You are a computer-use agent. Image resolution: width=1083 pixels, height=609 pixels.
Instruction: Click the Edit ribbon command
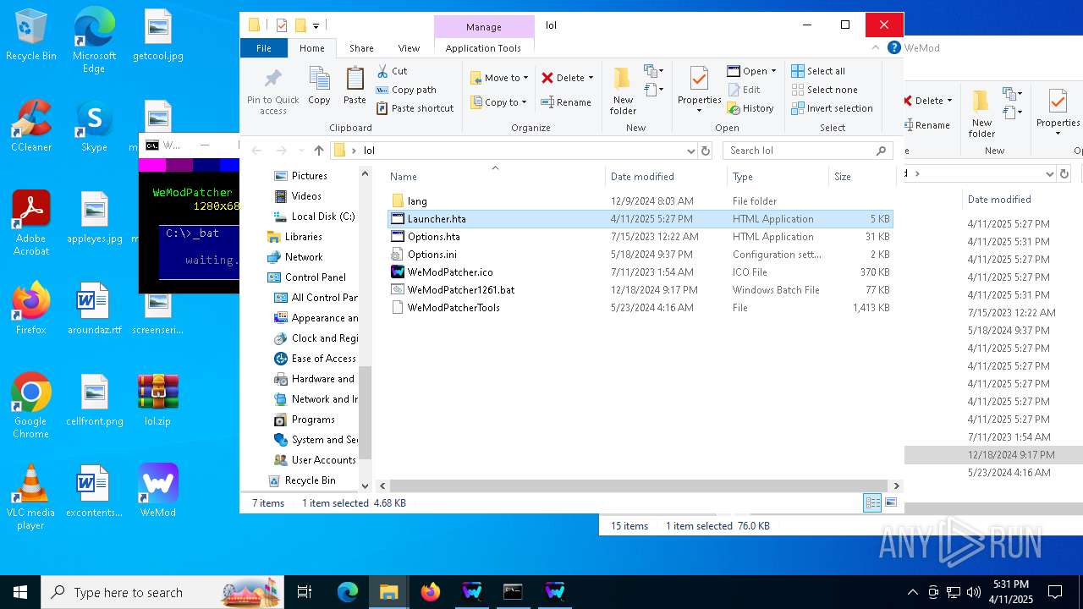[x=743, y=90]
